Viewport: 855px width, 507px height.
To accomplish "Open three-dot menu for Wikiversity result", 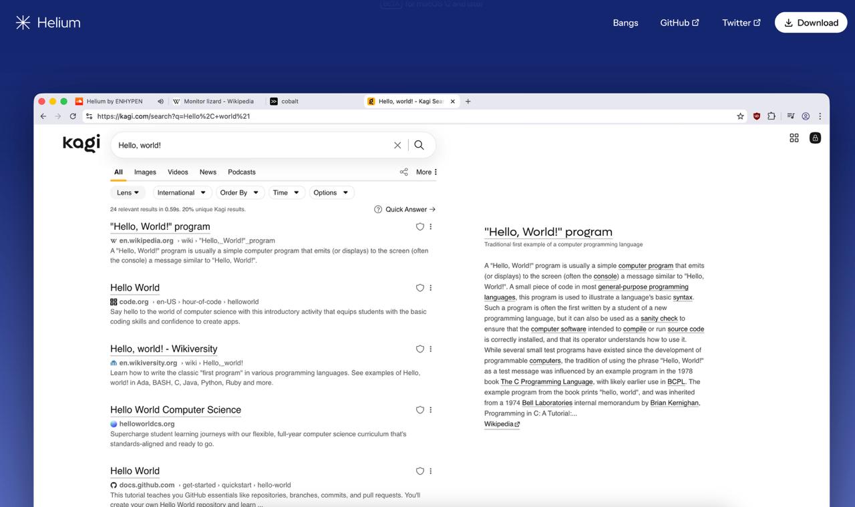I will pyautogui.click(x=431, y=349).
